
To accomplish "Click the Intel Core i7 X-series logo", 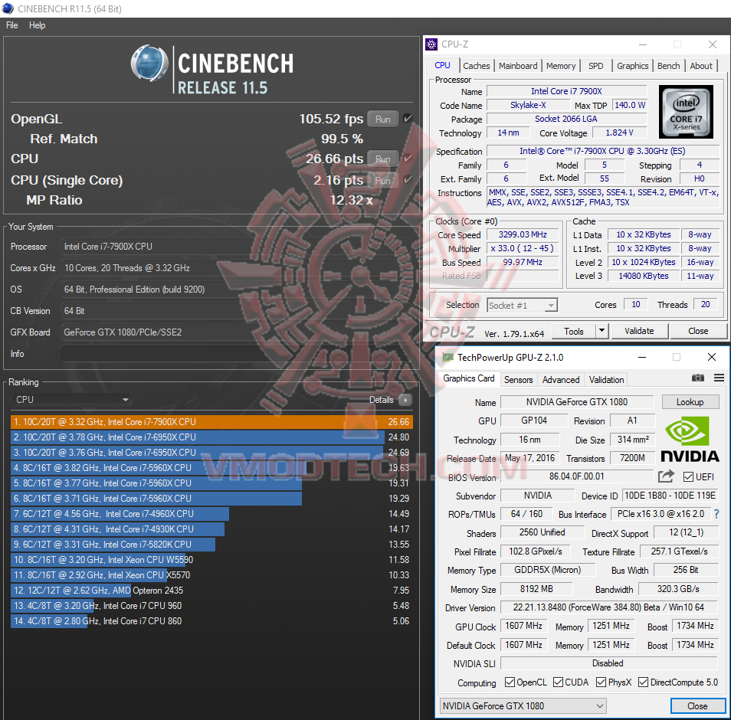I will coord(686,112).
